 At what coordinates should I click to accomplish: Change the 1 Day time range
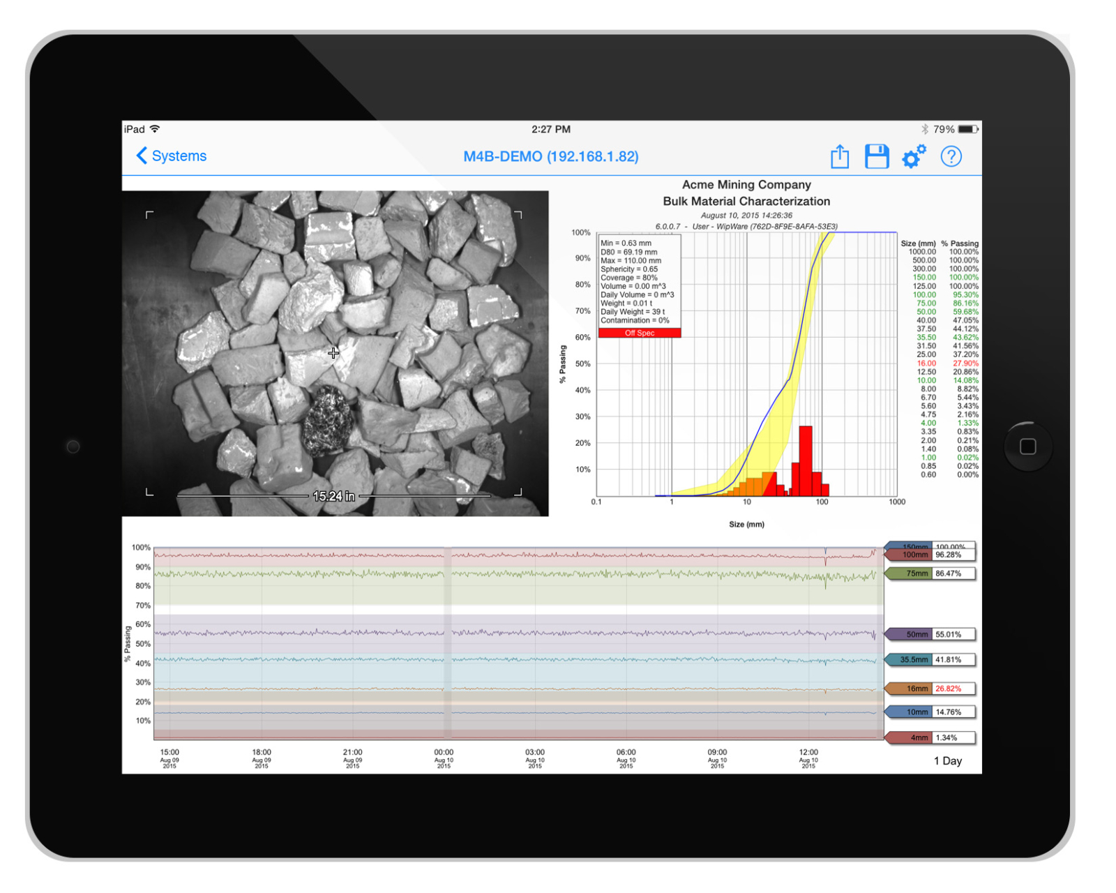coord(947,761)
